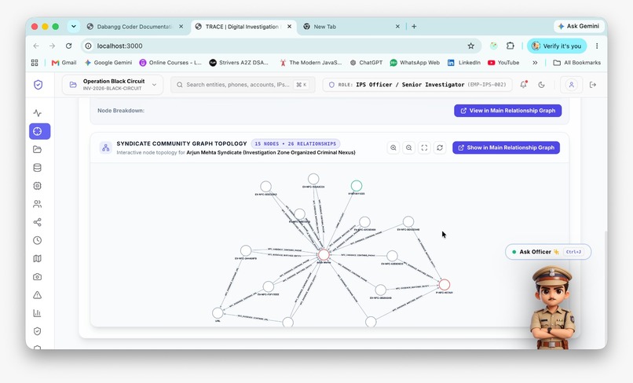Open the notifications bell

tap(524, 85)
